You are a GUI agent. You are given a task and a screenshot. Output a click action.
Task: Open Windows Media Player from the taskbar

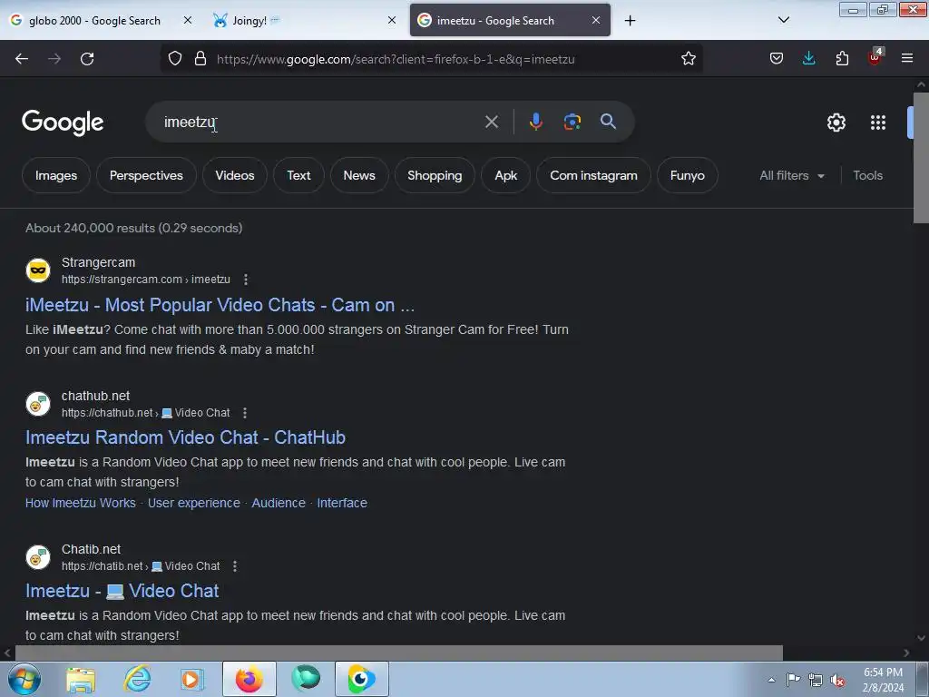(192, 679)
